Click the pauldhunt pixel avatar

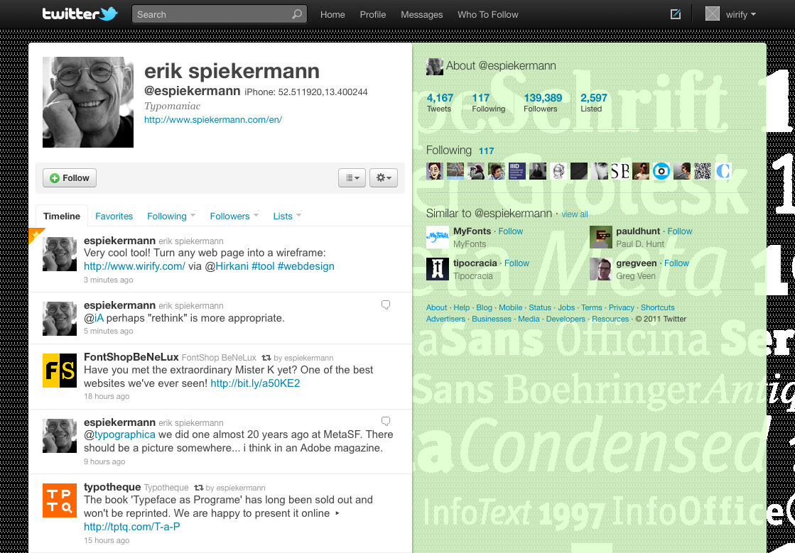click(601, 237)
